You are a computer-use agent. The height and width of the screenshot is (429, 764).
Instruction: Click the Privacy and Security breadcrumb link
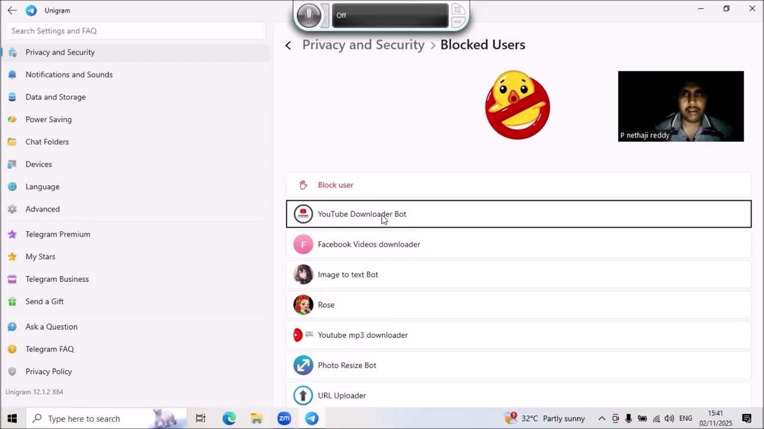[363, 45]
